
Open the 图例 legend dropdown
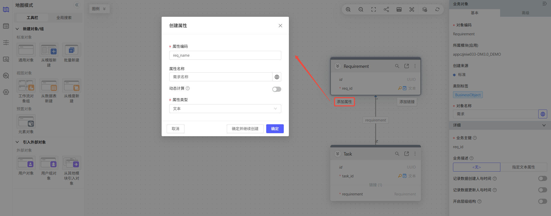(x=99, y=9)
